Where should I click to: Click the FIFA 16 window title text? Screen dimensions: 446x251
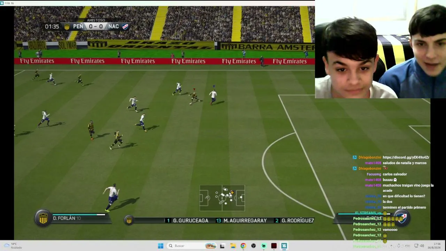pyautogui.click(x=9, y=3)
